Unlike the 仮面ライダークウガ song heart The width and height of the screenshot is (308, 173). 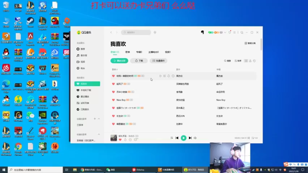pos(113,108)
